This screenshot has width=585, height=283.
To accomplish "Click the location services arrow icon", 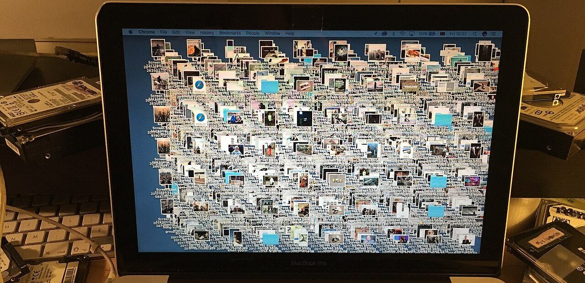I will pyautogui.click(x=376, y=34).
